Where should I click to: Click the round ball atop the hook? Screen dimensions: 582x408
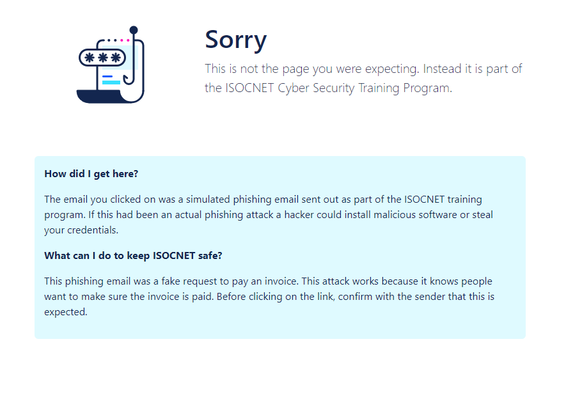(134, 30)
